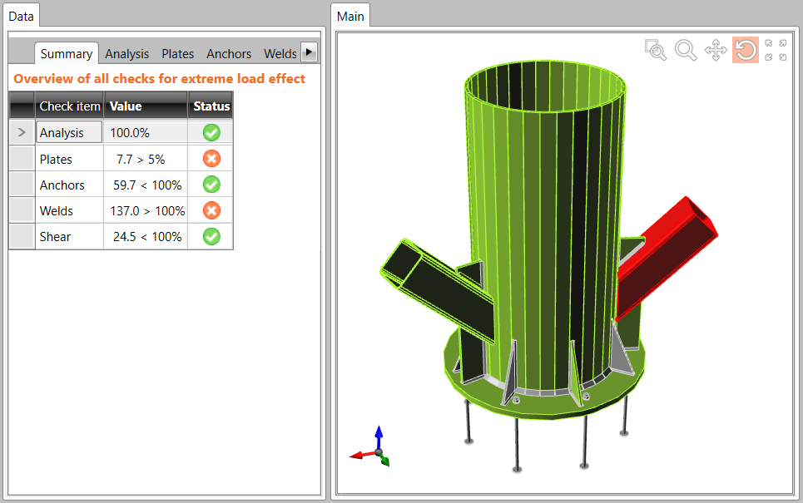Click the red fail icon for Welds

[211, 210]
